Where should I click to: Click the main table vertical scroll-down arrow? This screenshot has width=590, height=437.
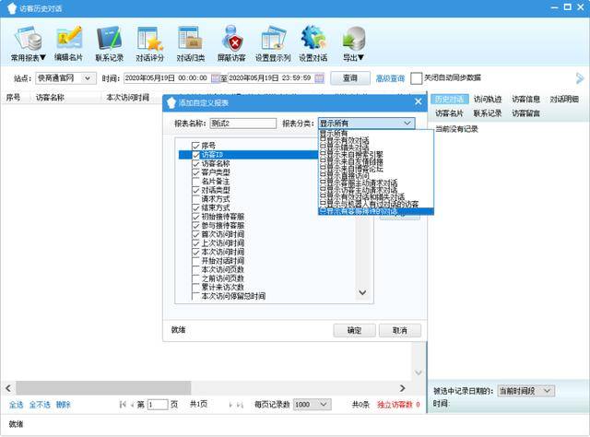(x=419, y=372)
